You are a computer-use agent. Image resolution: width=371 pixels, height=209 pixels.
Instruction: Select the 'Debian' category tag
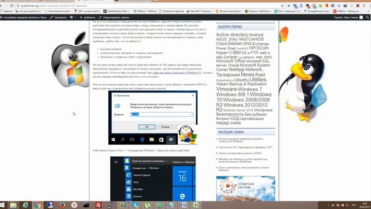tap(235, 44)
